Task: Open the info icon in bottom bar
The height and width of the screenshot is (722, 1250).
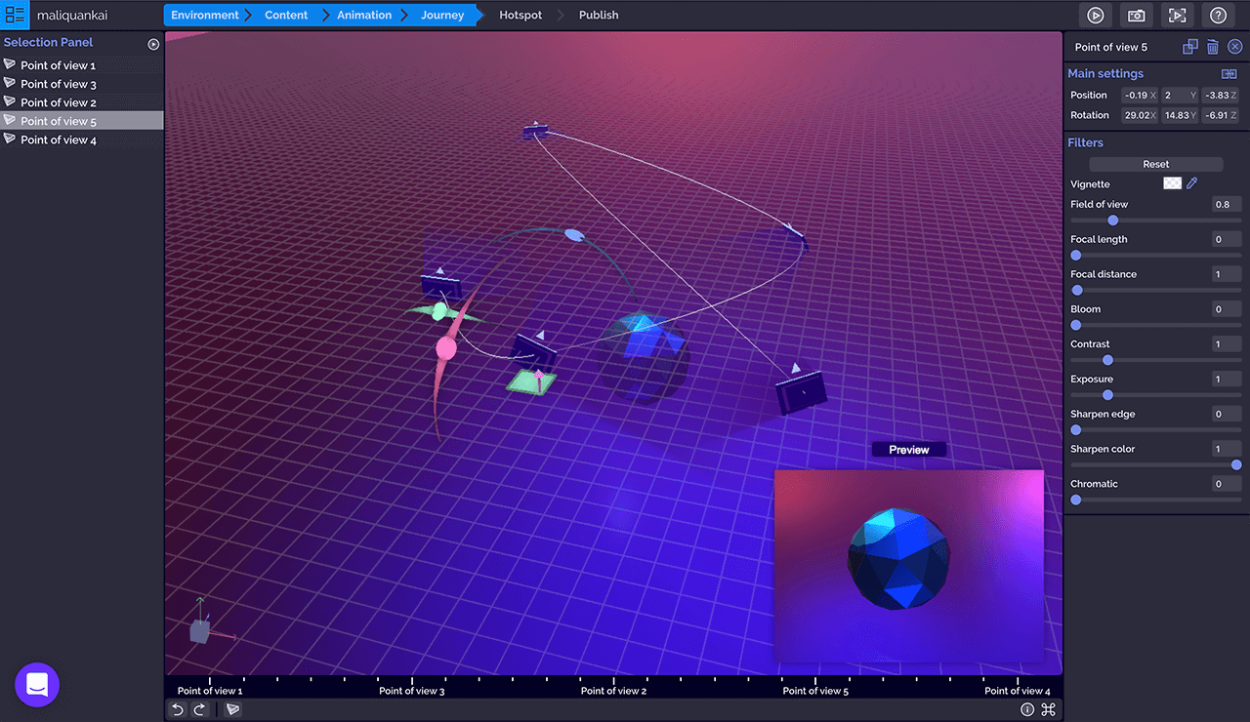Action: (x=1027, y=709)
